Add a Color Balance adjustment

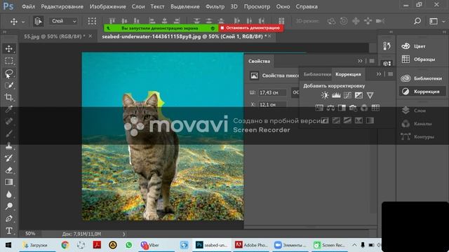coord(330,108)
